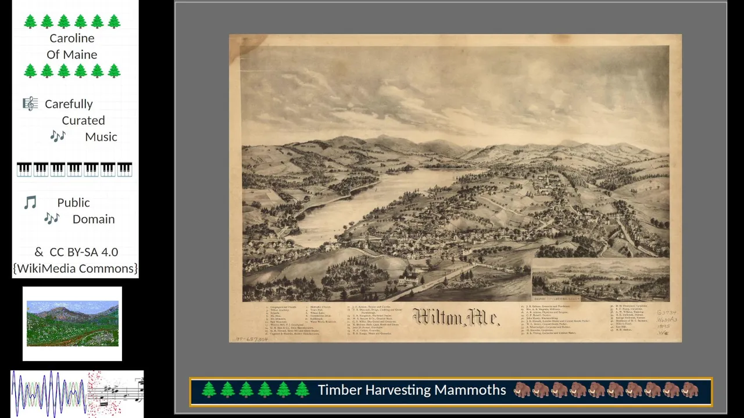
Task: Click the inset depot view on the map
Action: 600,280
